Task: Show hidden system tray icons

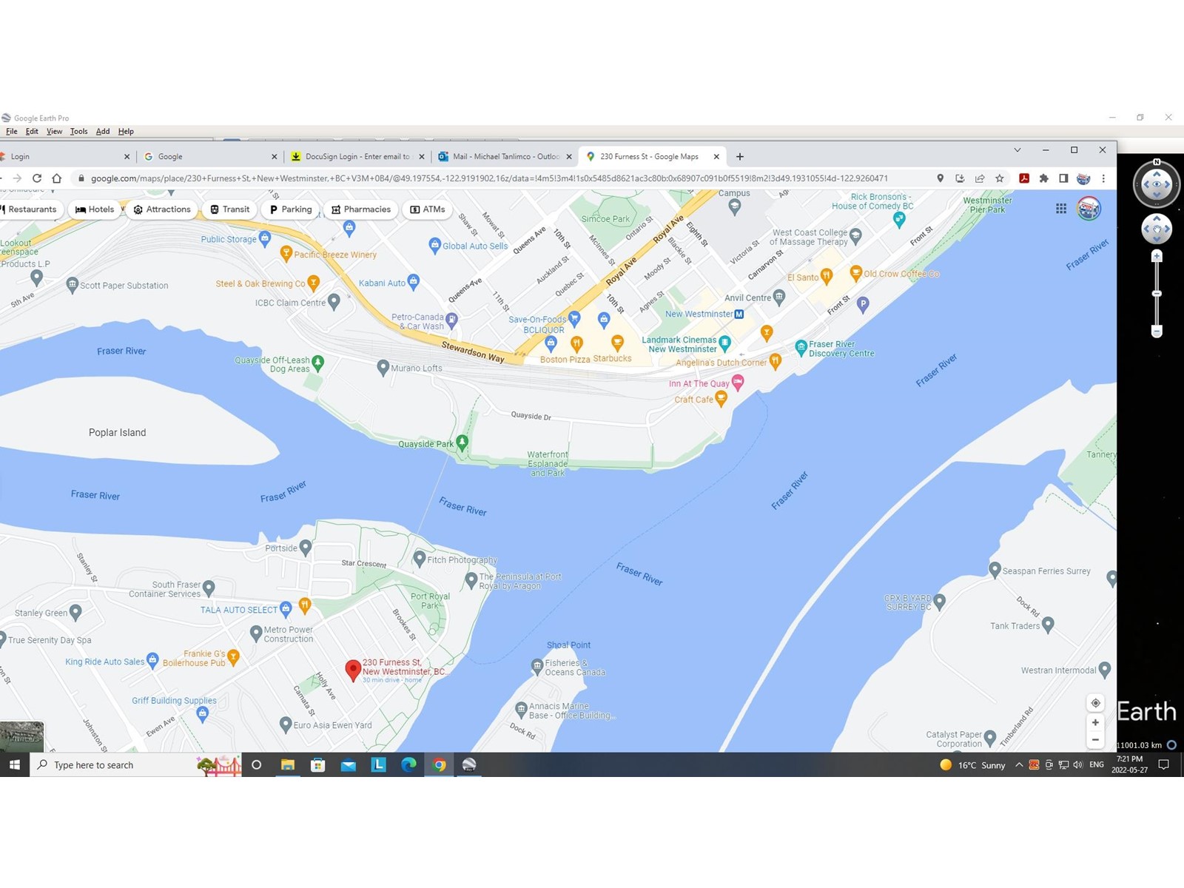Action: tap(1019, 765)
